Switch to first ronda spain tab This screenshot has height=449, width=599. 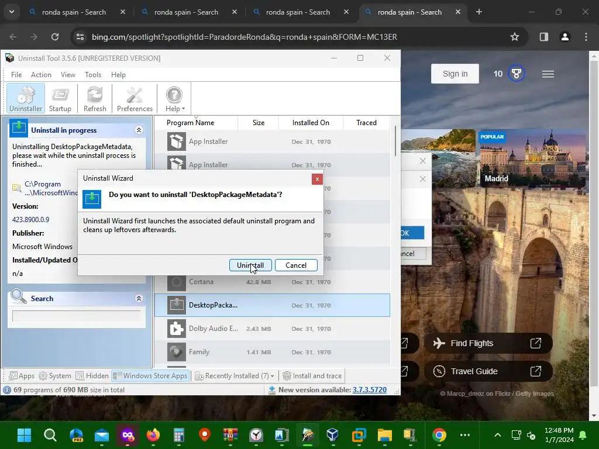pyautogui.click(x=74, y=12)
